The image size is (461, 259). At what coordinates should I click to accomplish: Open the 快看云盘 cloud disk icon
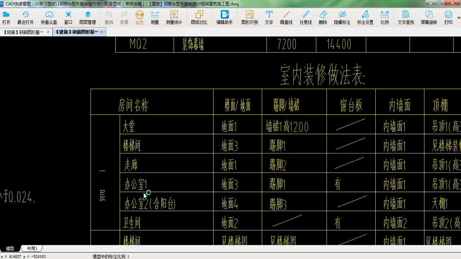point(49,17)
